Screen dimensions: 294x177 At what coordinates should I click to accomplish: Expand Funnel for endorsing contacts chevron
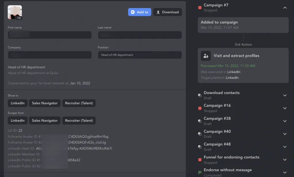point(285,160)
